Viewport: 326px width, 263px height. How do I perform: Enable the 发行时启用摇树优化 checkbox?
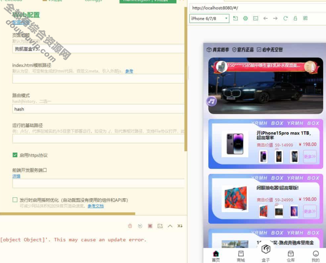pyautogui.click(x=15, y=200)
